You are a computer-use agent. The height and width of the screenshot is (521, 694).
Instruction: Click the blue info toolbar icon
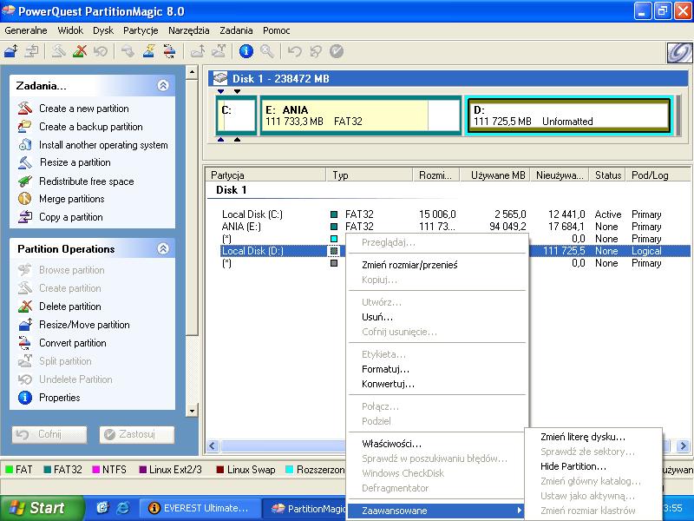click(246, 51)
